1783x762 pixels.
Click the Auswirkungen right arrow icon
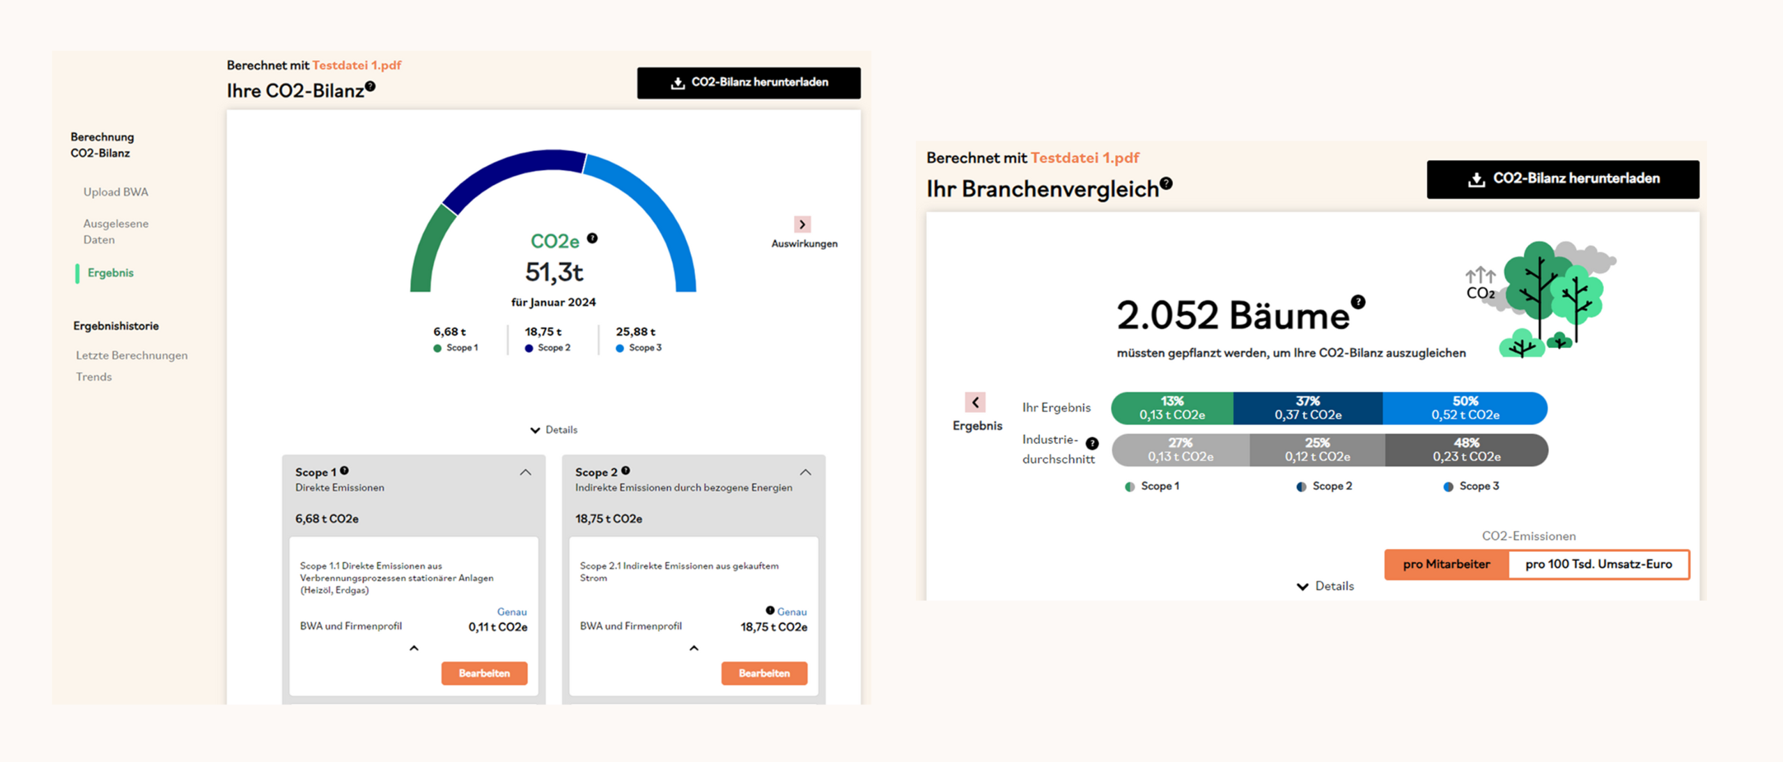802,224
